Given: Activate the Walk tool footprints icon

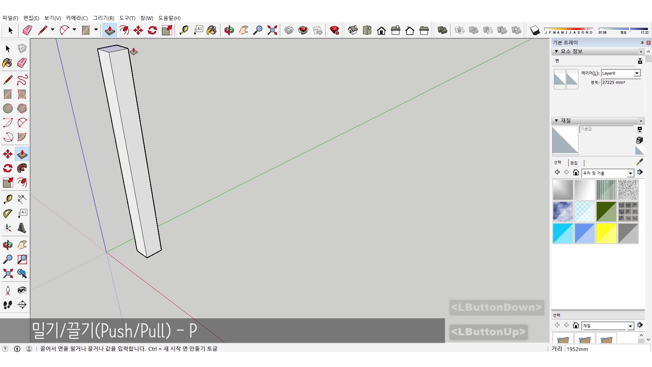Looking at the screenshot, I should coord(8,305).
